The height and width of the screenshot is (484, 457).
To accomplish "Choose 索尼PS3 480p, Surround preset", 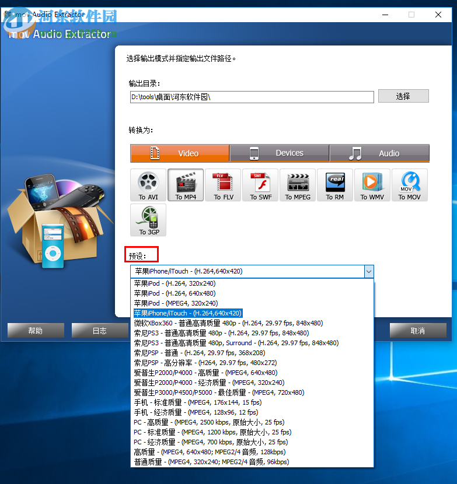I will coord(252,343).
